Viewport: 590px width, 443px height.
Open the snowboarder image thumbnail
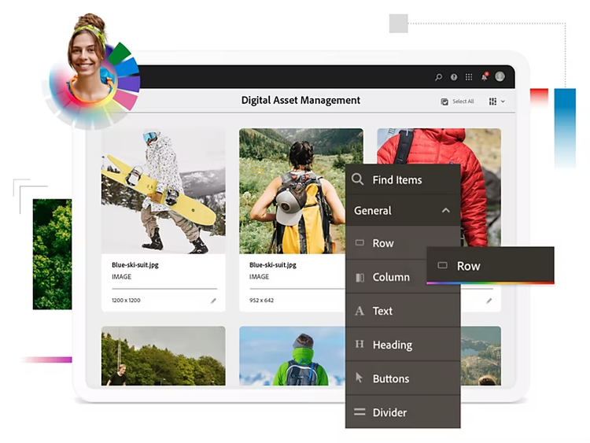click(164, 191)
